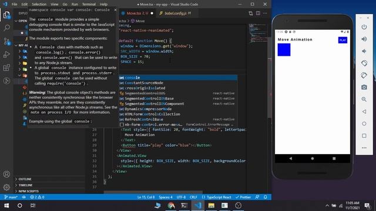Tap the blue square in emulator app
The height and width of the screenshot is (211, 376).
284,50
